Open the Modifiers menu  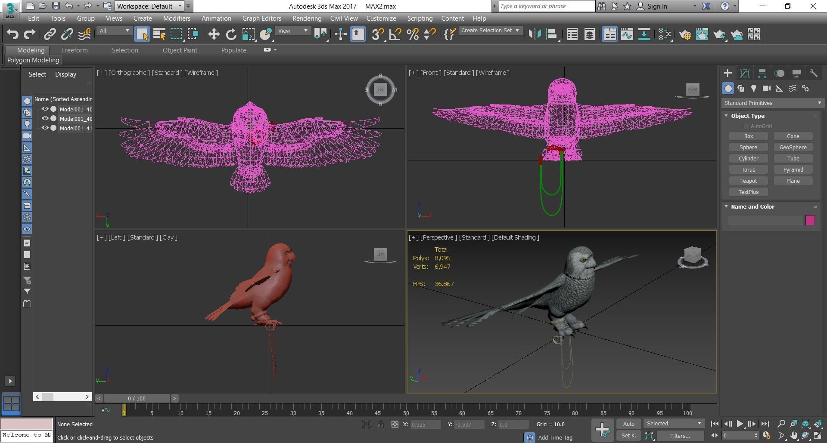click(x=177, y=18)
